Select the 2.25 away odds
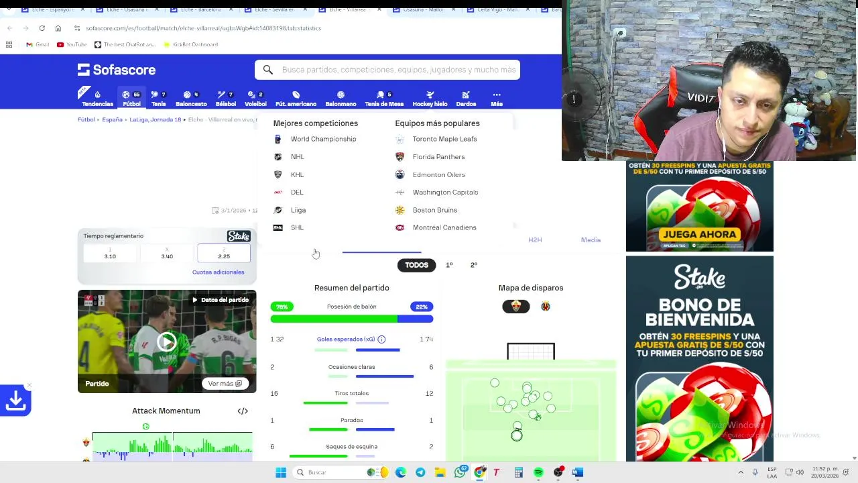This screenshot has width=858, height=483. (224, 253)
